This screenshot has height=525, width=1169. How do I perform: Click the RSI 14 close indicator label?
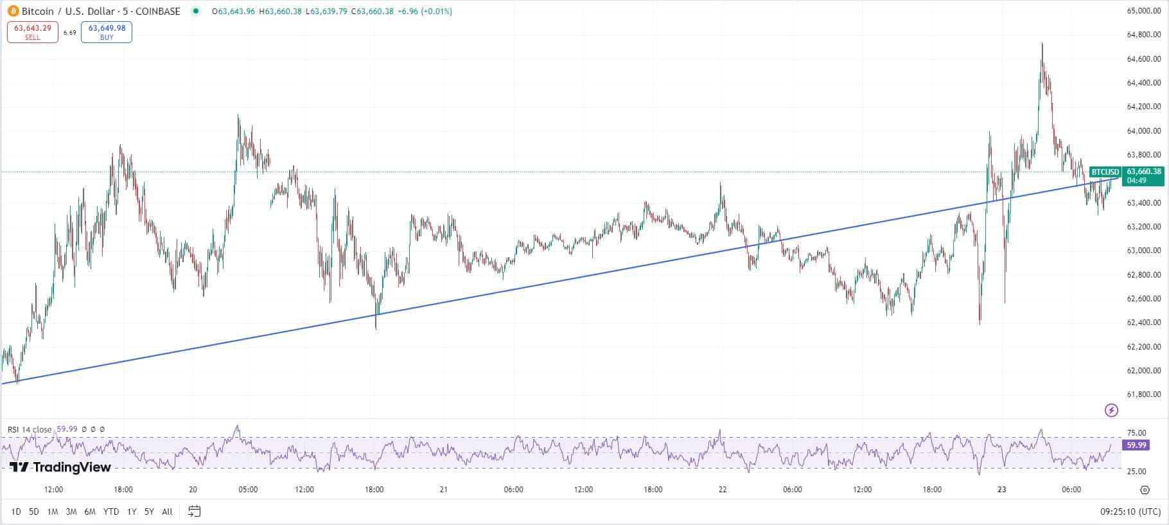tap(30, 429)
